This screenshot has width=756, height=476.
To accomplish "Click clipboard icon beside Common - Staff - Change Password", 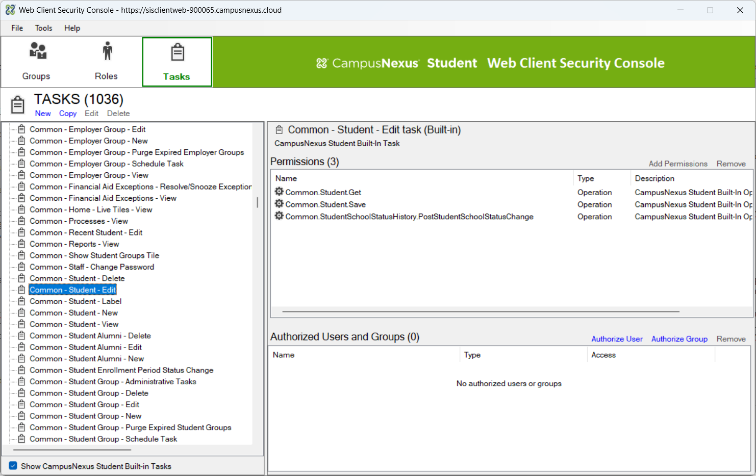I will (x=21, y=267).
